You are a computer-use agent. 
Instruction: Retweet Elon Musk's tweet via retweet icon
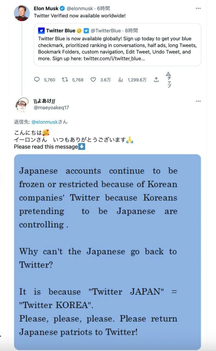click(x=65, y=80)
